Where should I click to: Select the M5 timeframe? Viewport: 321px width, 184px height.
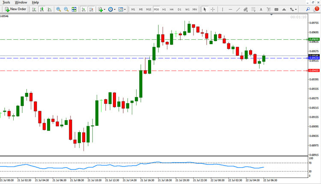[x=141, y=9]
